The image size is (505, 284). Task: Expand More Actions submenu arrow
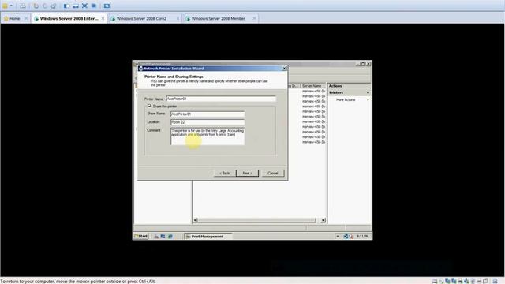(368, 100)
